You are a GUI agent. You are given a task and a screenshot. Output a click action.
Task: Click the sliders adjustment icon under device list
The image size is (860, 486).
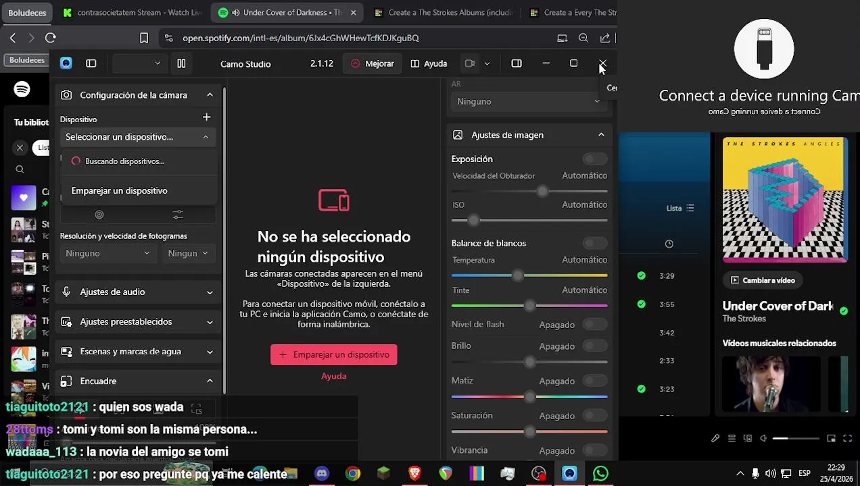[x=177, y=215]
